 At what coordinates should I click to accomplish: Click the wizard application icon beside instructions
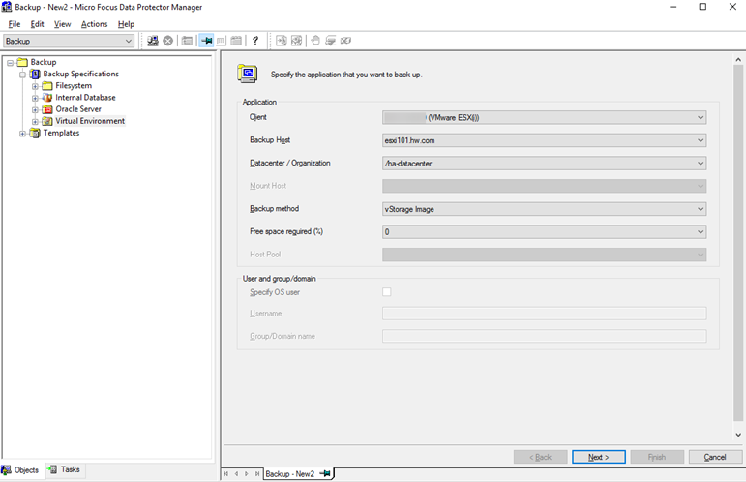pos(248,74)
